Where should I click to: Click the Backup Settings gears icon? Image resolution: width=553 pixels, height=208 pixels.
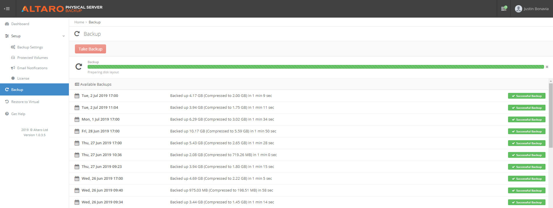[13, 47]
